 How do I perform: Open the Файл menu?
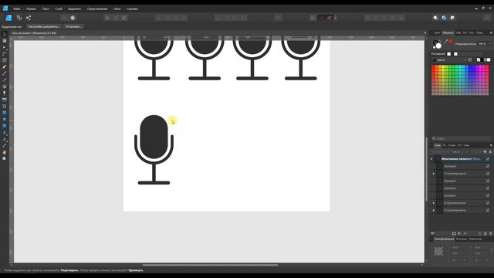tap(17, 8)
